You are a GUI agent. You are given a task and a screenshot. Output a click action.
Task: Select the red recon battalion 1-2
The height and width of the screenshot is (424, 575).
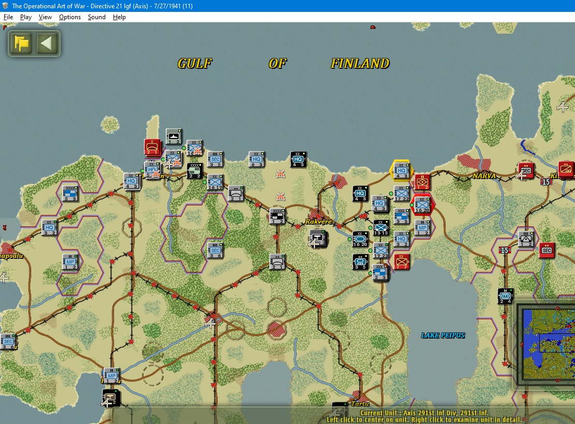point(423,182)
